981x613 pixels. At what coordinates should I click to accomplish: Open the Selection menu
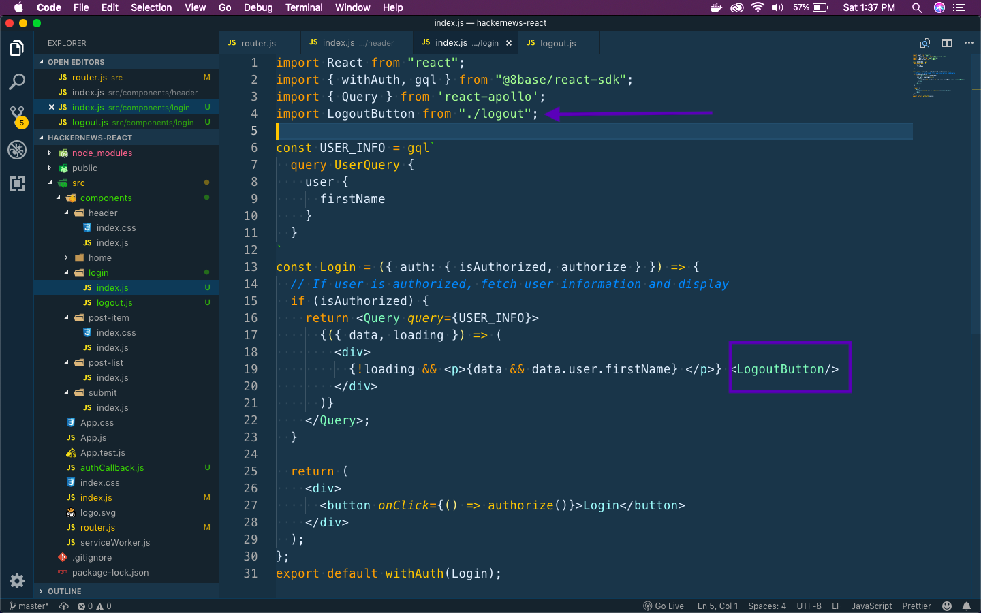pos(151,7)
